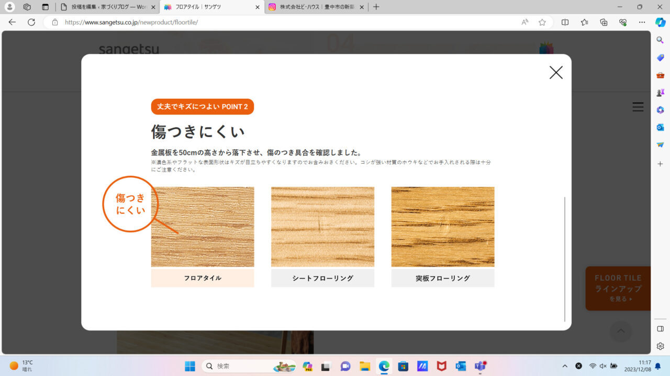Click the browser back arrow
This screenshot has height=376, width=670.
click(x=12, y=22)
